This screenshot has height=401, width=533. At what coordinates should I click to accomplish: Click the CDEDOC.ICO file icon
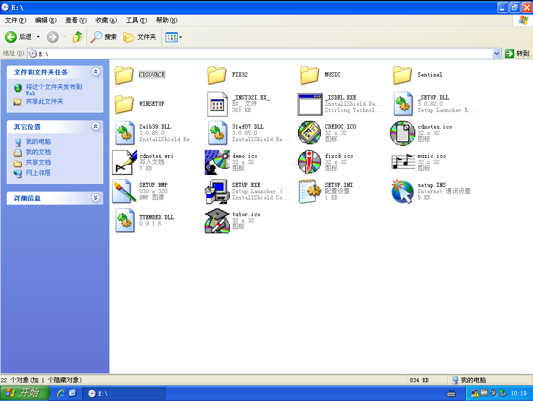coord(310,133)
